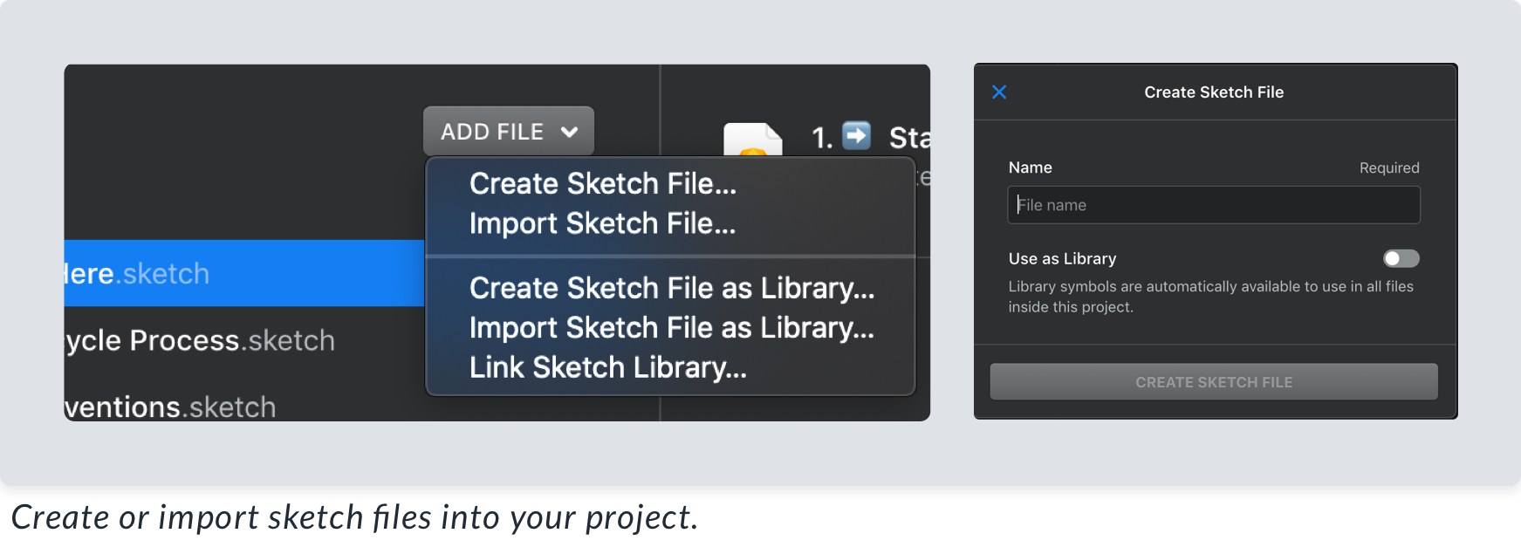
Task: Close the Create Sketch File dialog
Action: click(999, 92)
